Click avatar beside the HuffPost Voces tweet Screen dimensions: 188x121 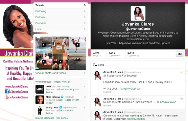[98, 102]
